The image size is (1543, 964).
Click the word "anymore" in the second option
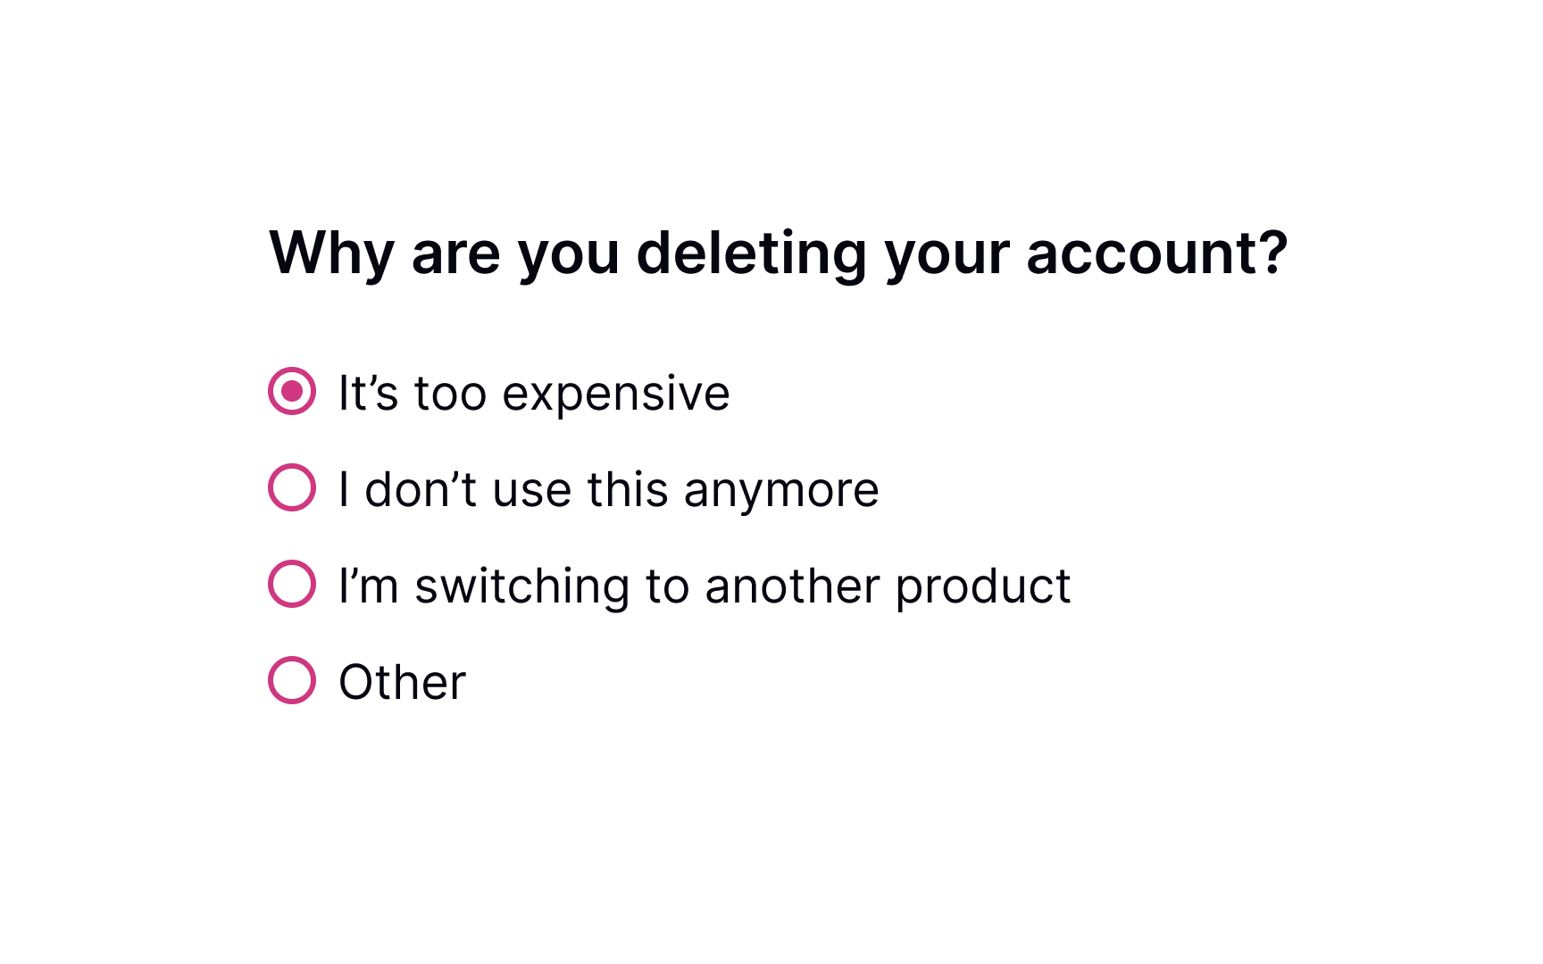(x=781, y=491)
